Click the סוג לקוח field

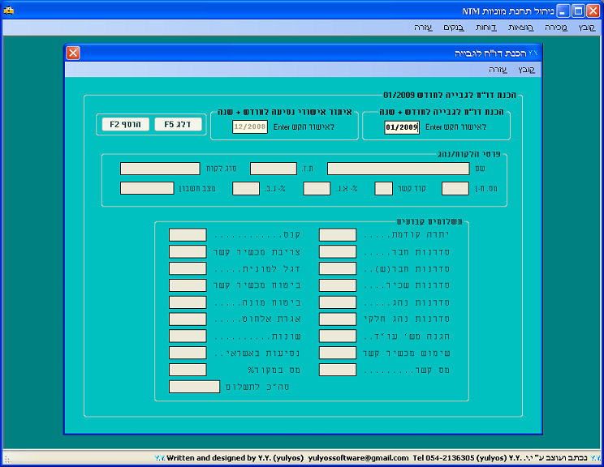160,169
